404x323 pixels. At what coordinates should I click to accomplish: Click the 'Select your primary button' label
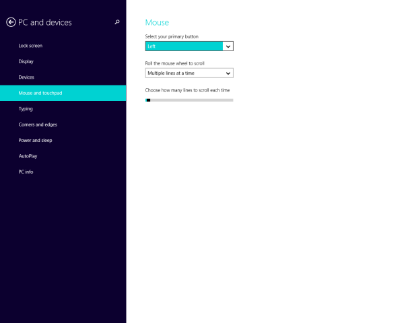pos(172,36)
